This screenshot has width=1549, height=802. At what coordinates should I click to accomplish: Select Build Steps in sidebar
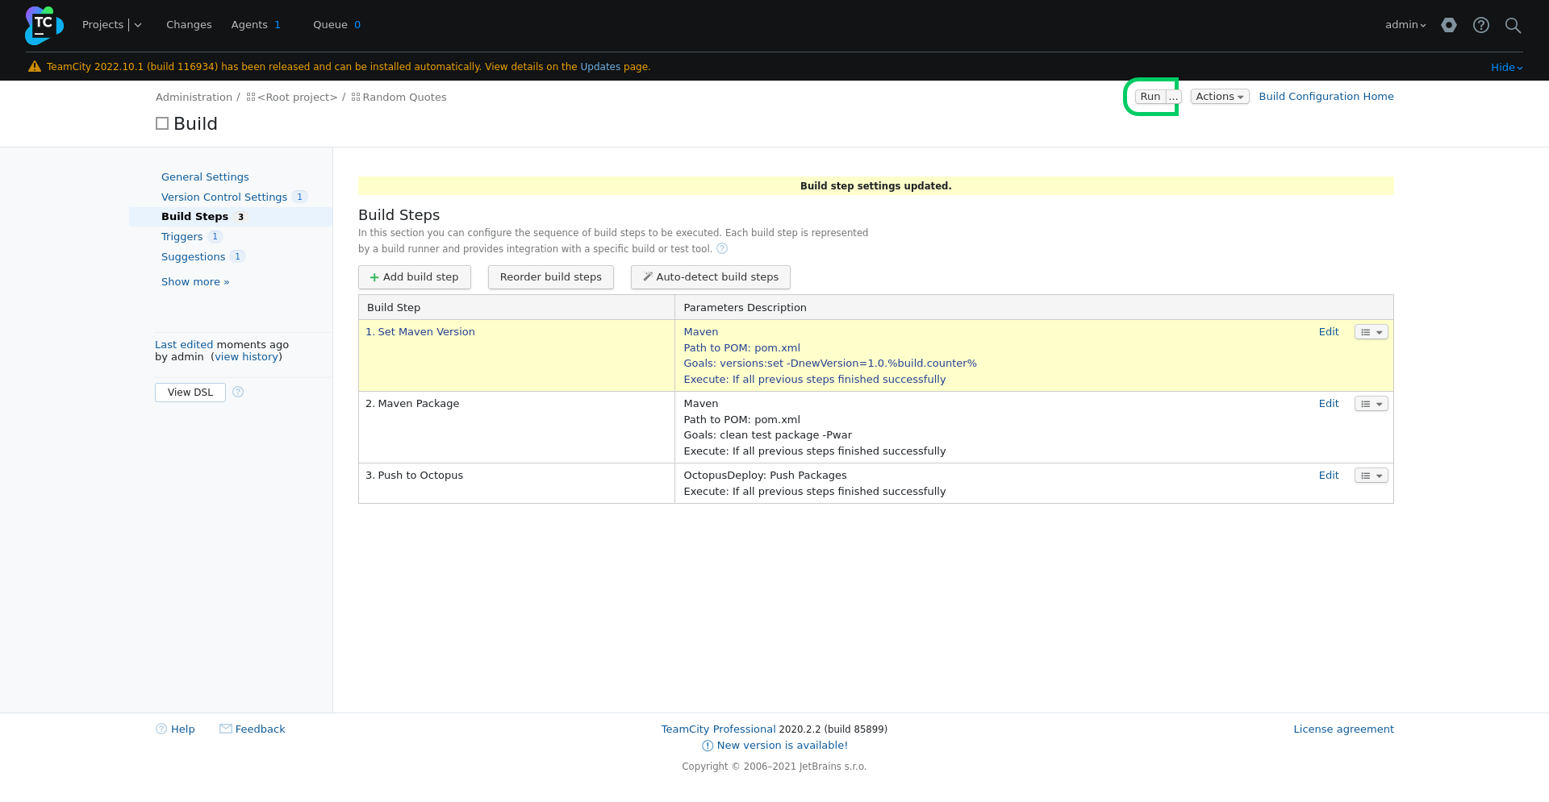coord(194,216)
